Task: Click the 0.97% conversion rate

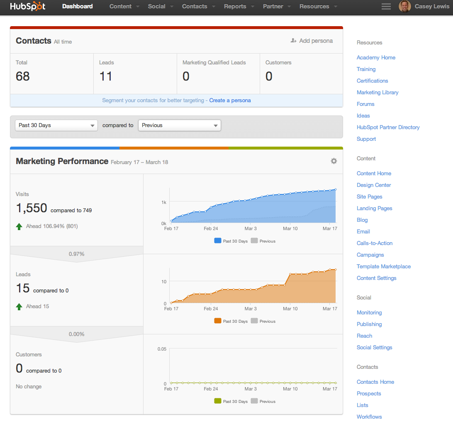Action: (77, 254)
